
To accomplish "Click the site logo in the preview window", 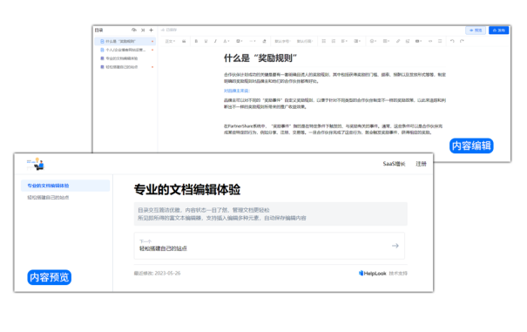I will pos(36,164).
